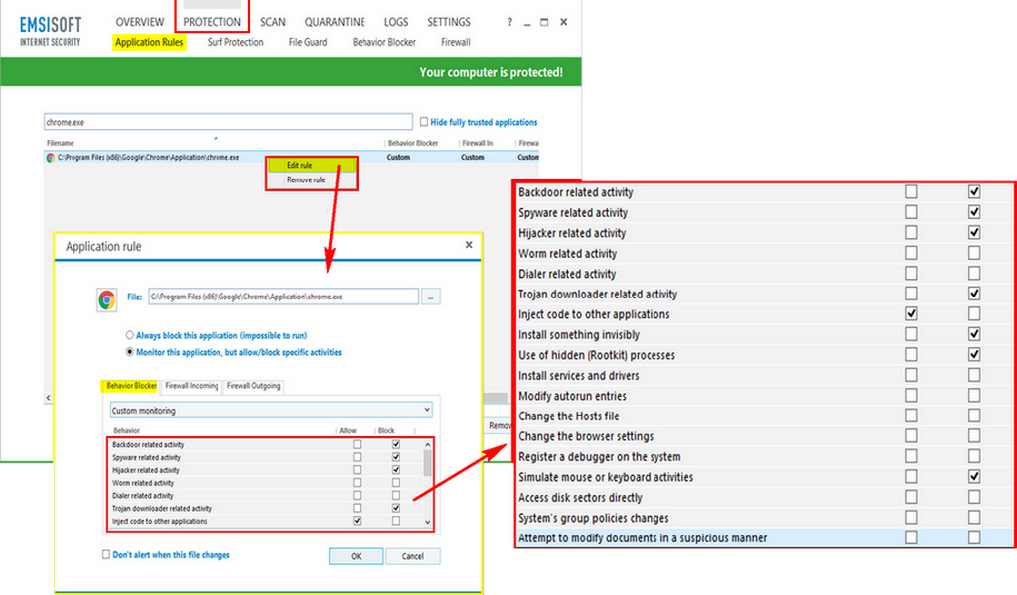Click the file path field in dialog
The height and width of the screenshot is (595, 1017).
tap(283, 297)
